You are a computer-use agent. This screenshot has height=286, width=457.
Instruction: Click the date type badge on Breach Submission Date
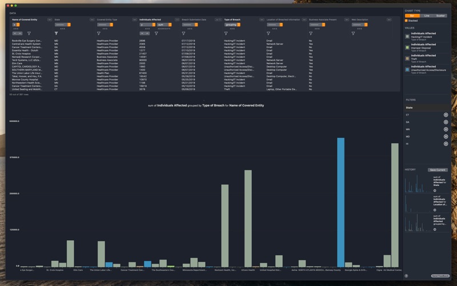[218, 19]
